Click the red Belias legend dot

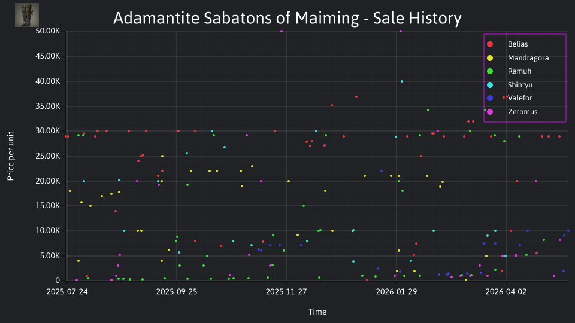pyautogui.click(x=490, y=44)
